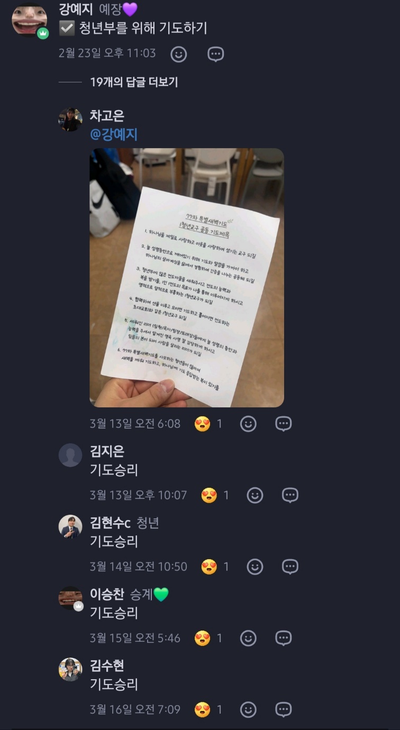Add smiley reaction to 이승찬's comment
The height and width of the screenshot is (730, 400).
click(248, 638)
